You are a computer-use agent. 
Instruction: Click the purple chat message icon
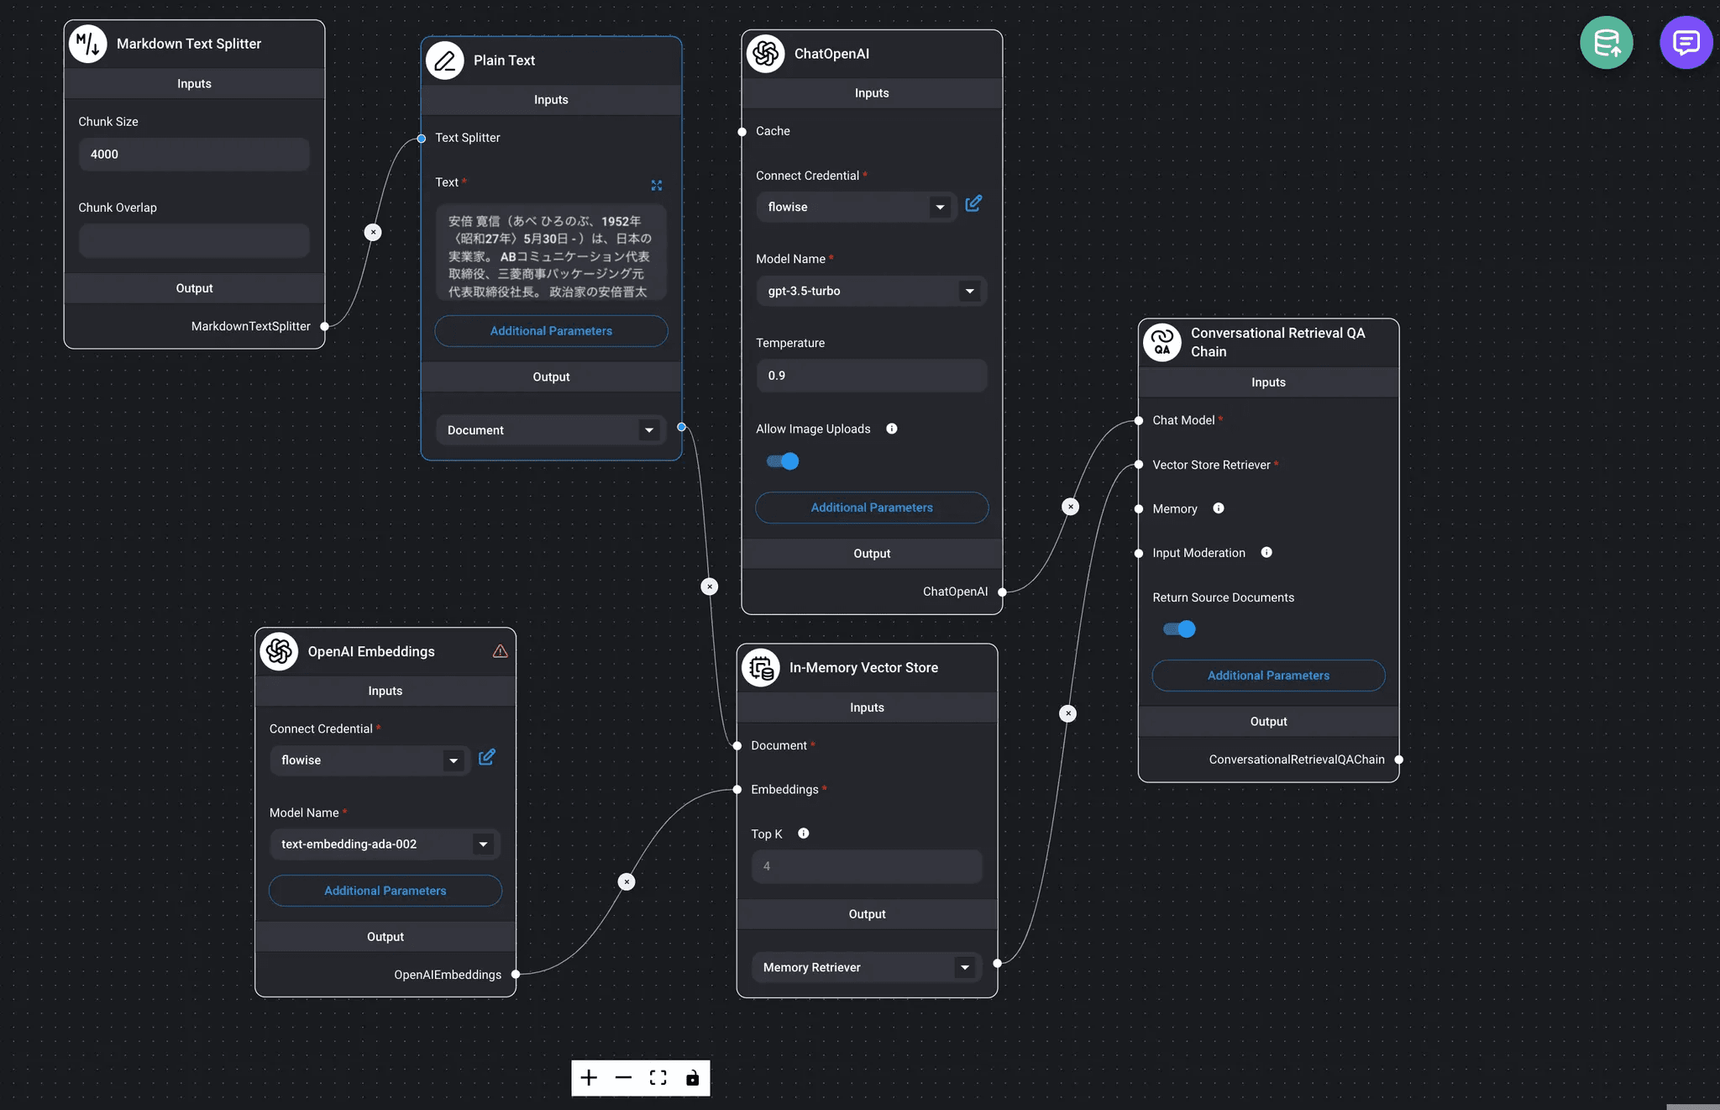(1686, 43)
